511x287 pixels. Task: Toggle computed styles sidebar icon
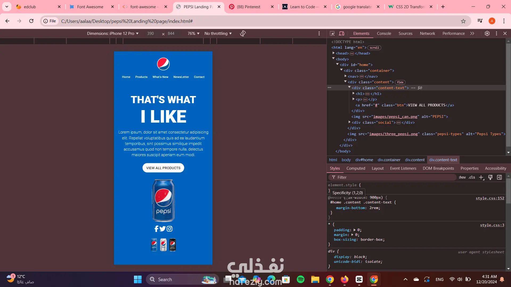[x=499, y=177]
